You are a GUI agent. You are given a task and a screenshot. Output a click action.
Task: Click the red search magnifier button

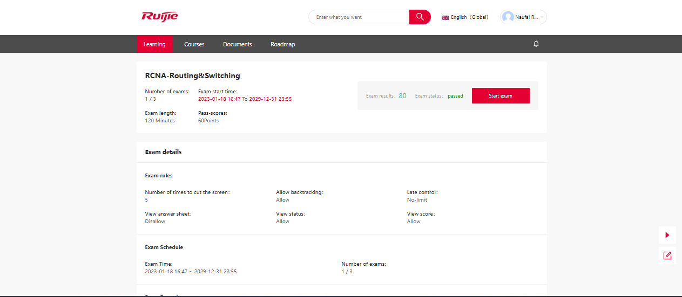(x=420, y=17)
